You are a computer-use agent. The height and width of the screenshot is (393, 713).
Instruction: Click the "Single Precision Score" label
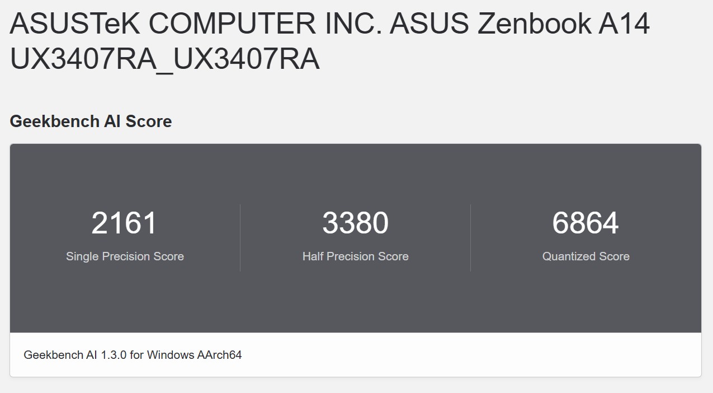(x=125, y=256)
